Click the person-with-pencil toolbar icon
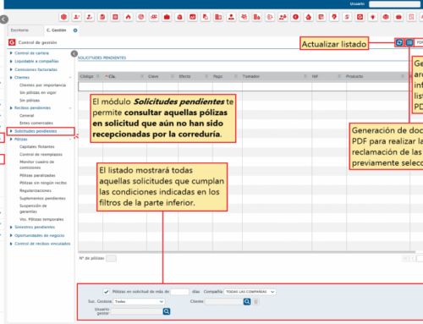 pyautogui.click(x=90, y=17)
